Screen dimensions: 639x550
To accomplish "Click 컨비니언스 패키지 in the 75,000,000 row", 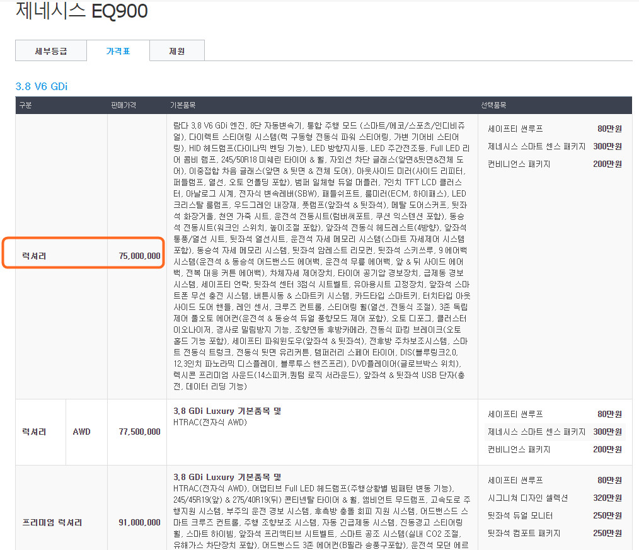I will [x=519, y=164].
